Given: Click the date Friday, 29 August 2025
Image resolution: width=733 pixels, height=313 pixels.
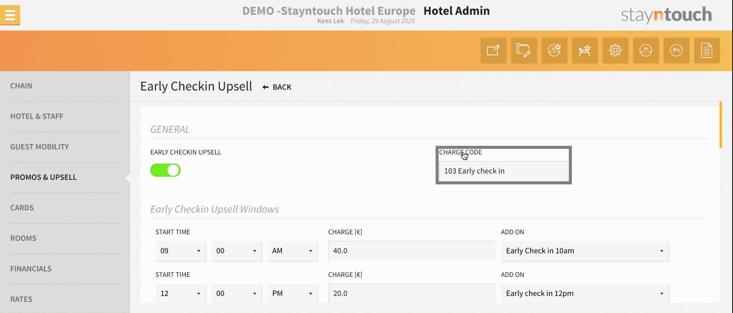Looking at the screenshot, I should (x=383, y=21).
